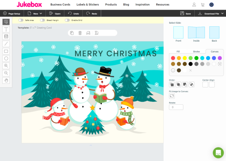Select the Inside card side thumbnail
The height and width of the screenshot is (161, 226).
tap(196, 33)
